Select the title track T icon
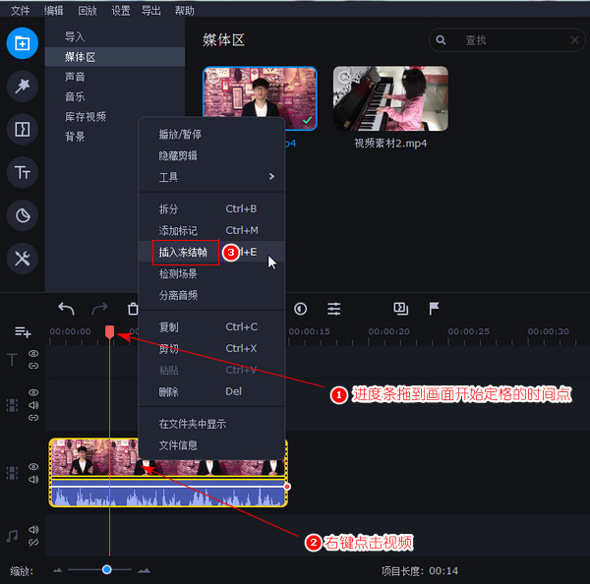The height and width of the screenshot is (584, 590). pos(12,360)
